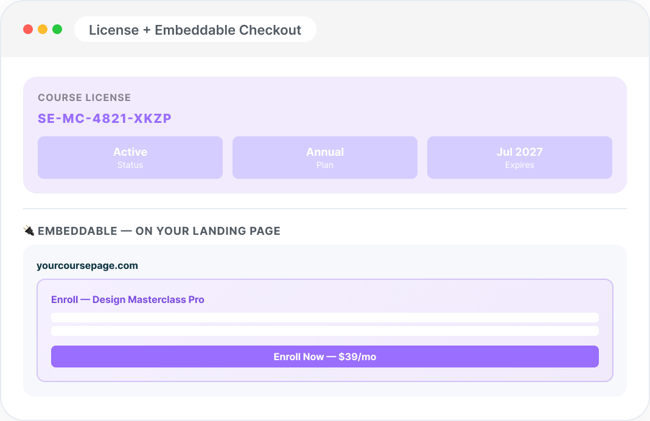Click the yourcoursepage.com address text
The height and width of the screenshot is (421, 650).
pyautogui.click(x=87, y=266)
